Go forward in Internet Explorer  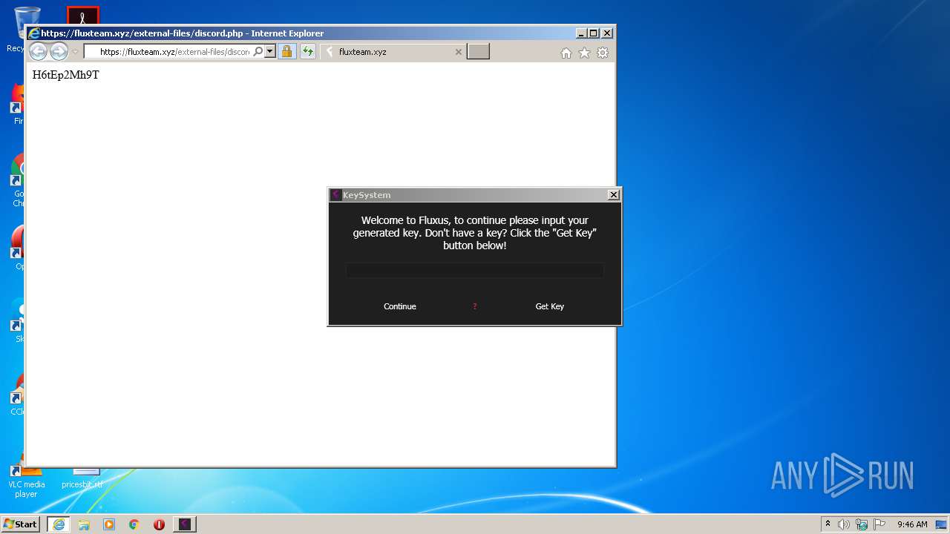click(x=59, y=51)
